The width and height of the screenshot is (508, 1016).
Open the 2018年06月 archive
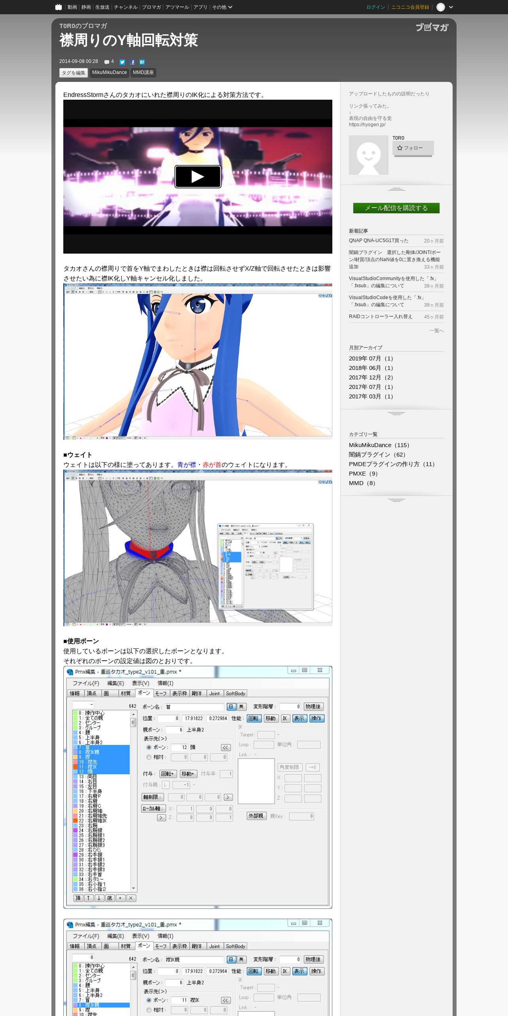tap(371, 368)
